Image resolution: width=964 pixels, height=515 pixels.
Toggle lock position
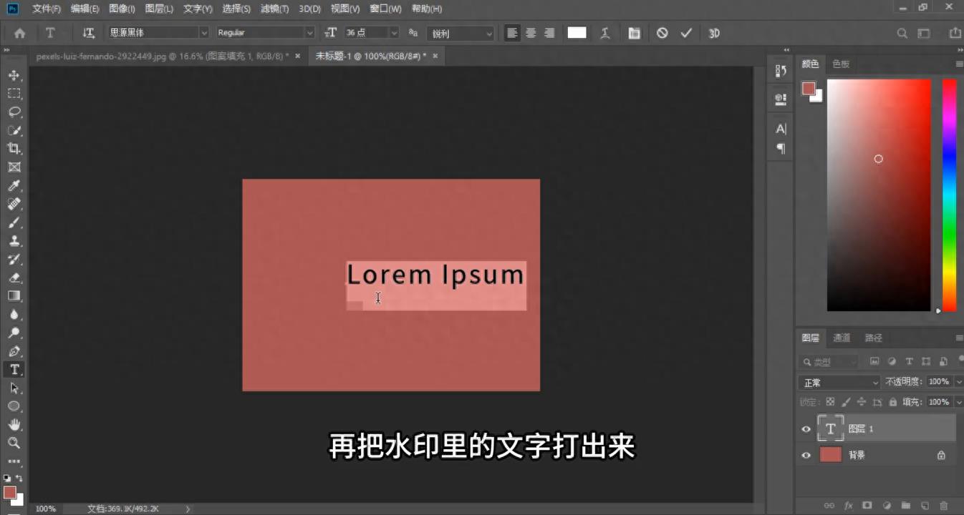point(862,402)
